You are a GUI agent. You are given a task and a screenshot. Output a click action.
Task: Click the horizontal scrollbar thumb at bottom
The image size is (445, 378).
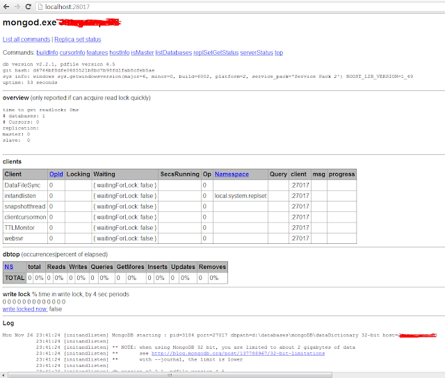[170, 375]
